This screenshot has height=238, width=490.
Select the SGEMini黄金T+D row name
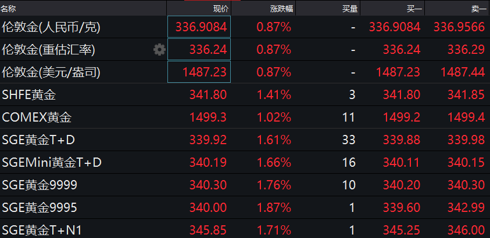(52, 163)
